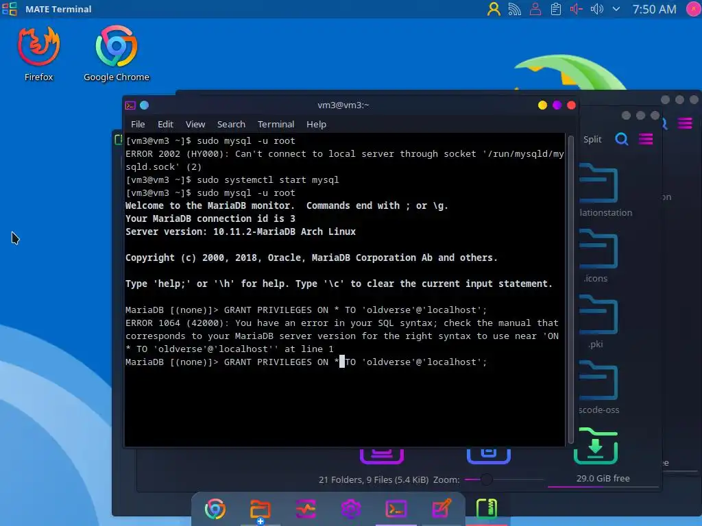Click the red muted-volume tray icon
702x526 pixels.
(576, 9)
